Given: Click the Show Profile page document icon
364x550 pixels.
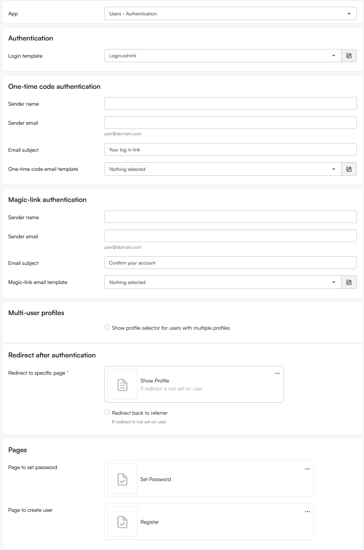Looking at the screenshot, I should point(122,384).
